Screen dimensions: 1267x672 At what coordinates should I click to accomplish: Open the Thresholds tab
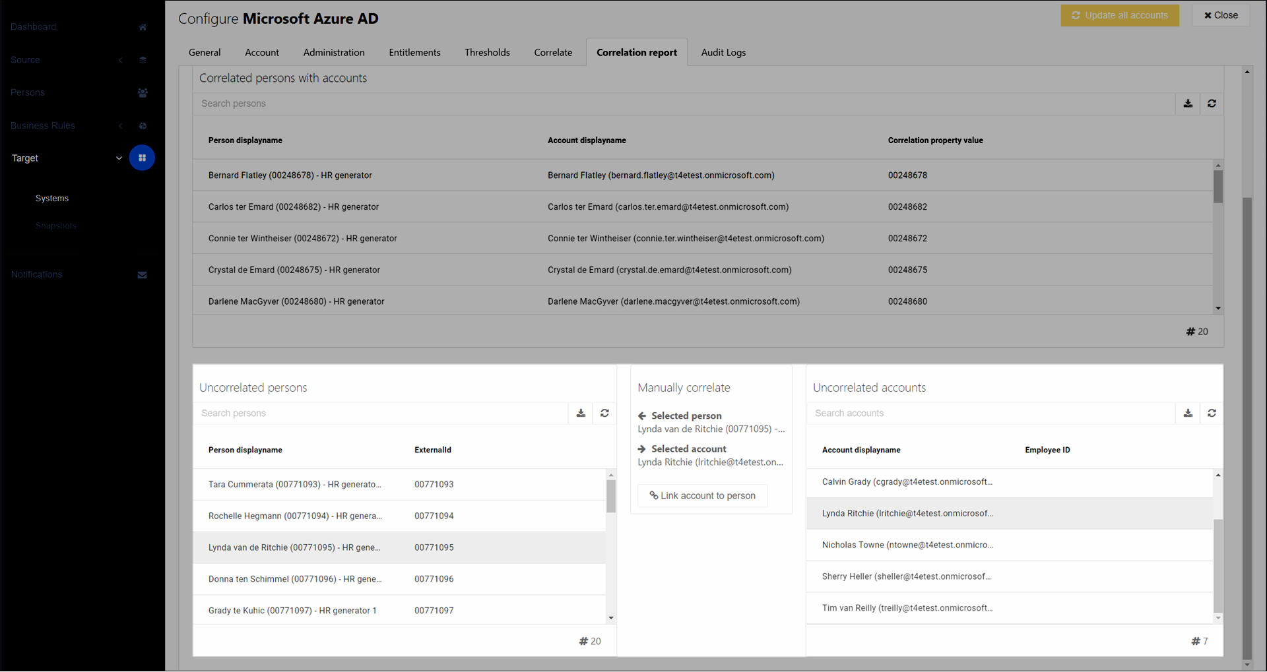(487, 53)
